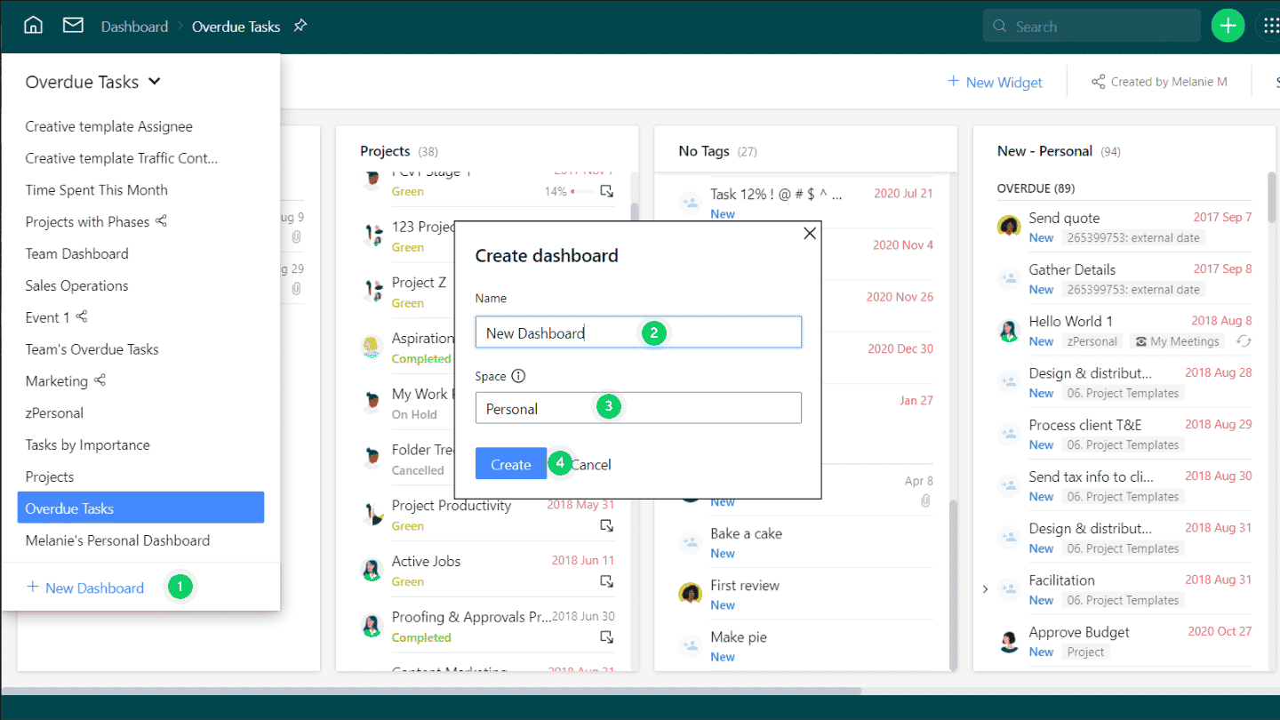Open Melanie's Personal Dashboard

[117, 540]
